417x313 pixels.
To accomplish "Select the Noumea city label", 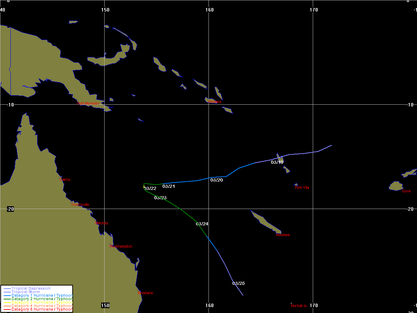I will tap(283, 235).
